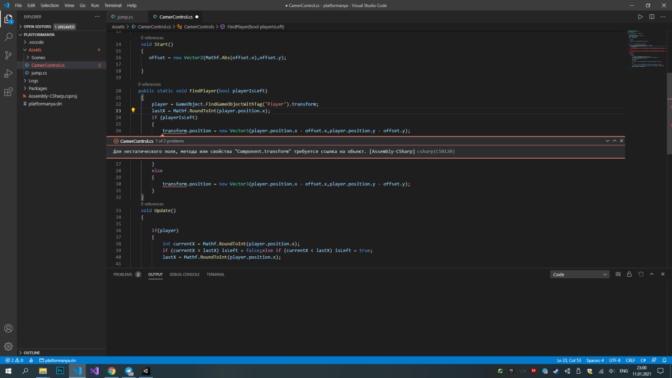Viewport: 672px width, 378px height.
Task: Click the Accounts icon in activity bar
Action: tap(8, 329)
